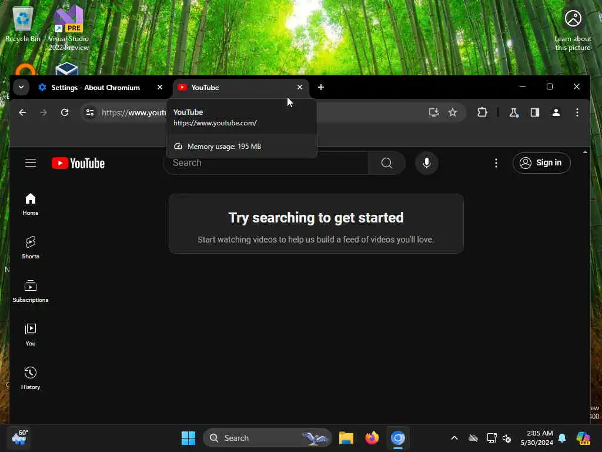Open the YouTube hamburger guide menu

[x=31, y=163]
